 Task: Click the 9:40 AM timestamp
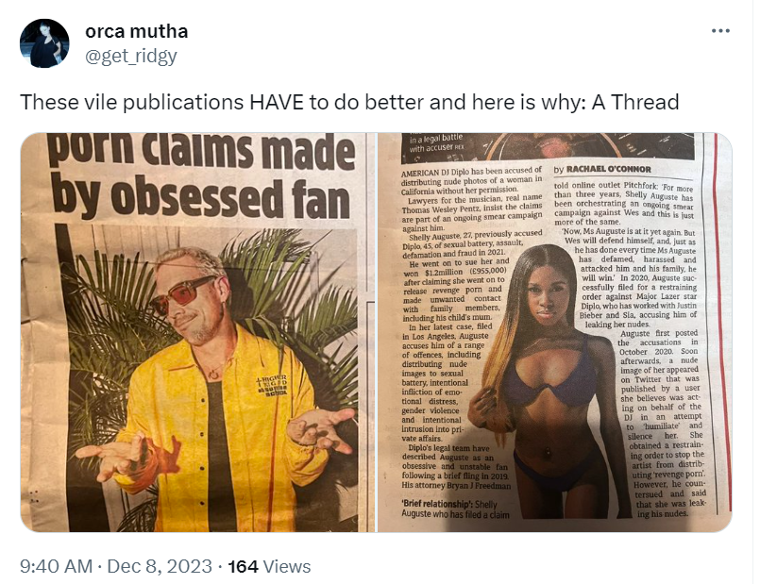point(56,566)
